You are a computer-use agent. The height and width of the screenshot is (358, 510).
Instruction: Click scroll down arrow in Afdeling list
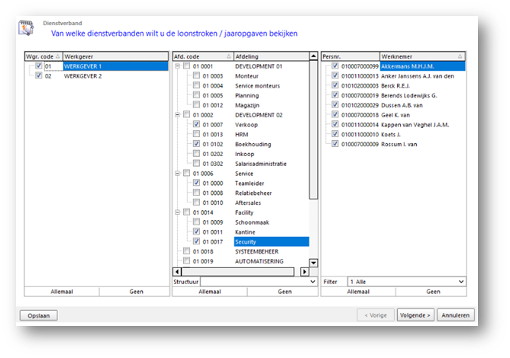click(314, 263)
